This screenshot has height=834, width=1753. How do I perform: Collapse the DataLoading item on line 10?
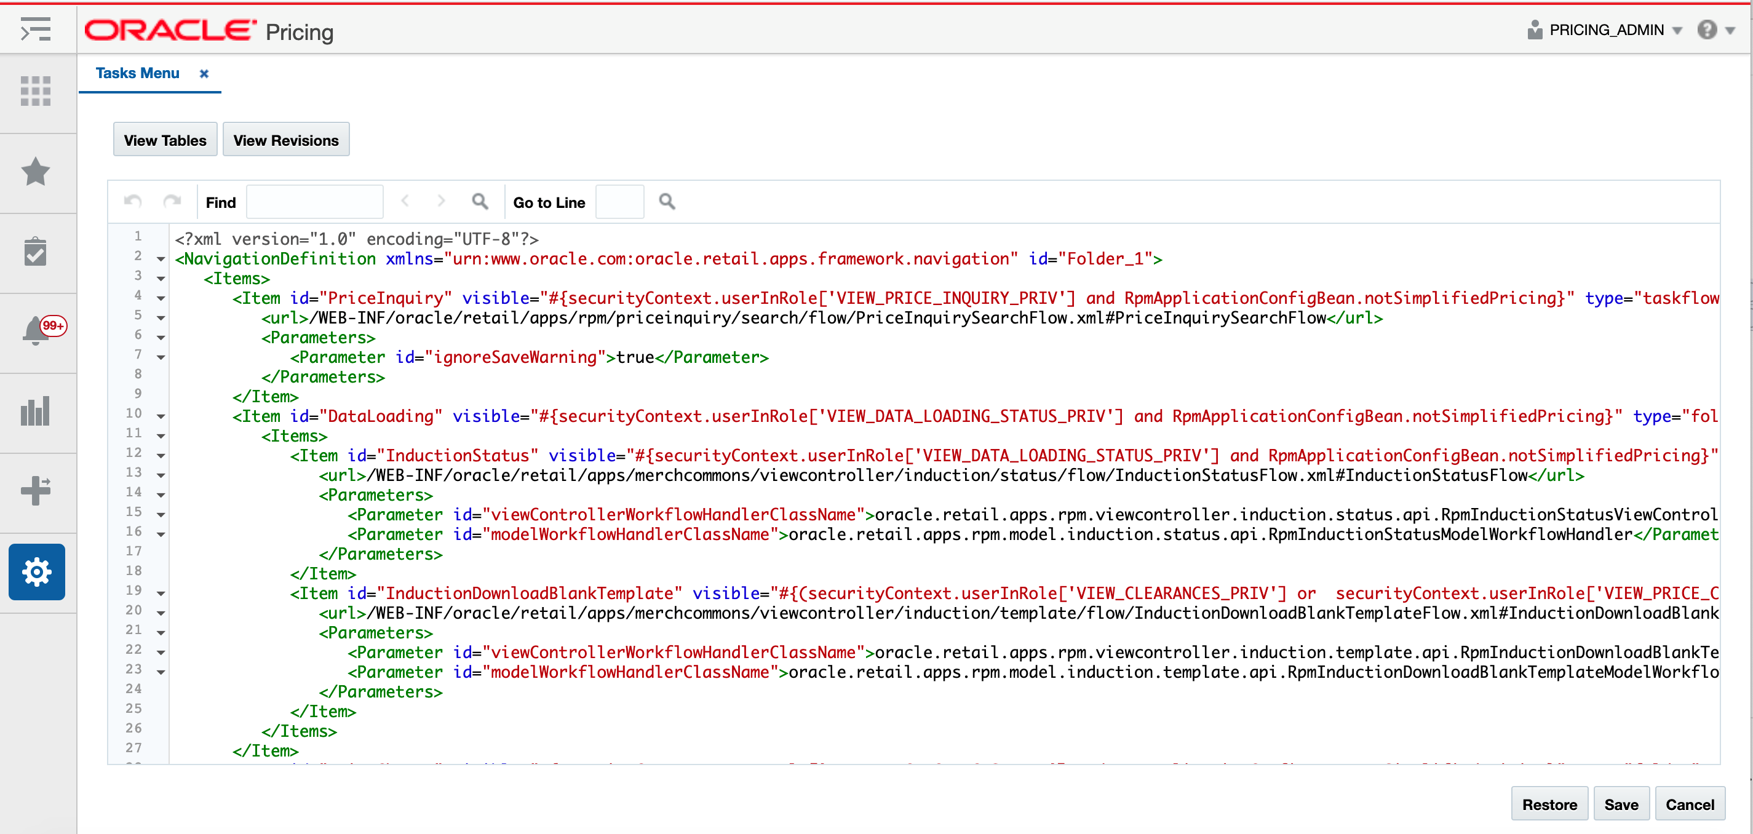click(x=161, y=415)
